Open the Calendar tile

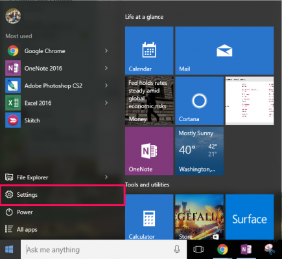(x=149, y=51)
